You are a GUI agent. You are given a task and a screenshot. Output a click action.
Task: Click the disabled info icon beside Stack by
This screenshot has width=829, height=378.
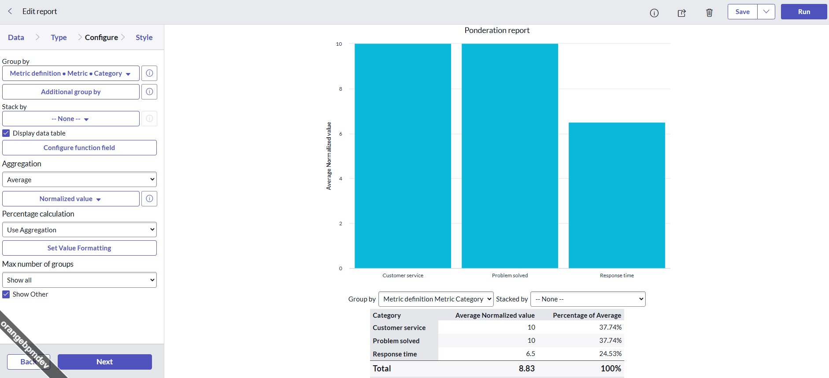(x=149, y=119)
